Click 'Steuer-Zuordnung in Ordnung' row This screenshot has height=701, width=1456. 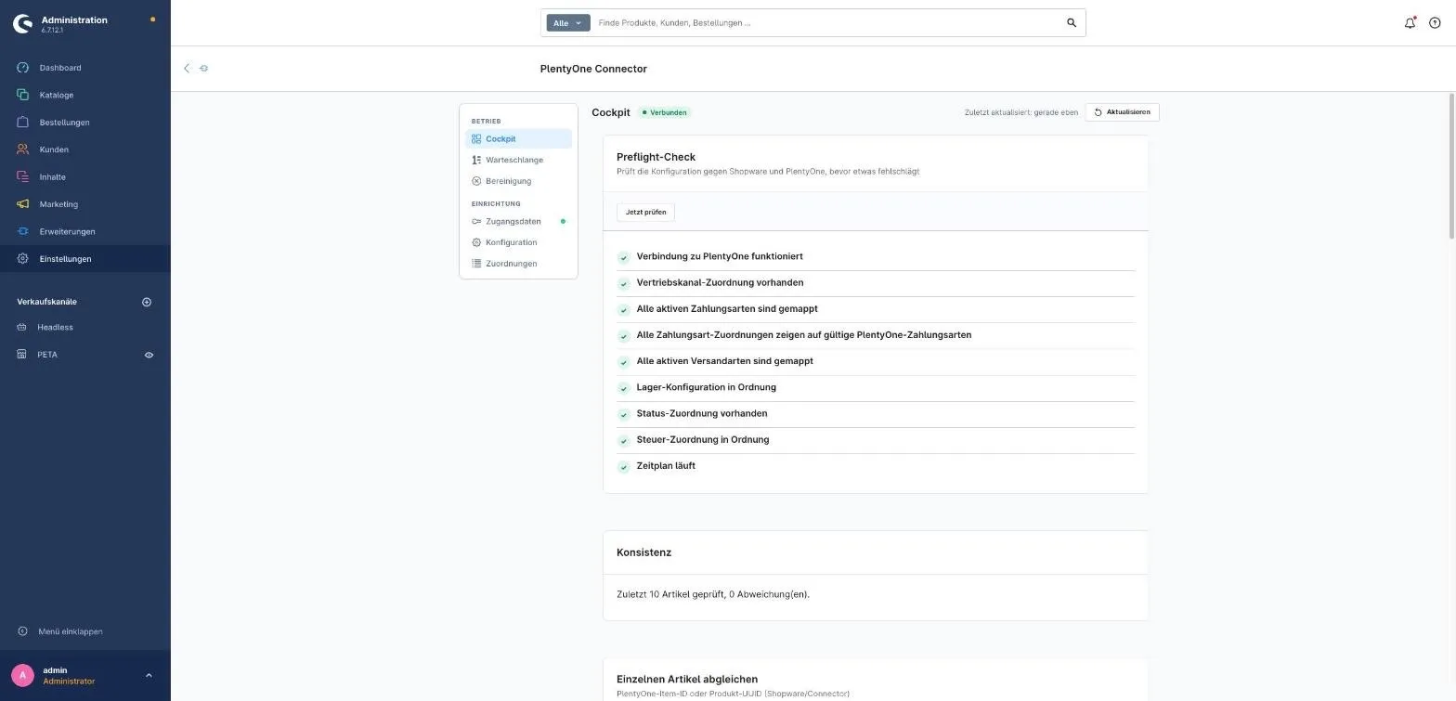pyautogui.click(x=876, y=440)
